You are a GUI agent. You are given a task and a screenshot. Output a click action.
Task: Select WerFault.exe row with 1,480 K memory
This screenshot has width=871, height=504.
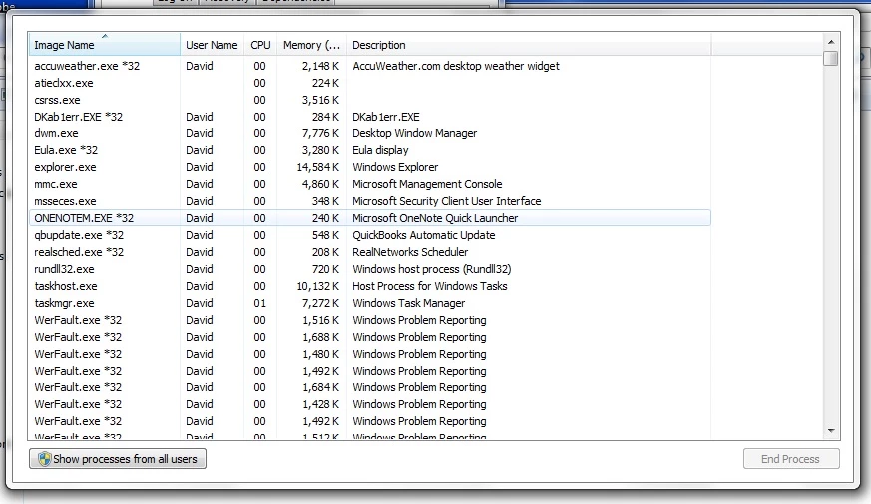370,354
